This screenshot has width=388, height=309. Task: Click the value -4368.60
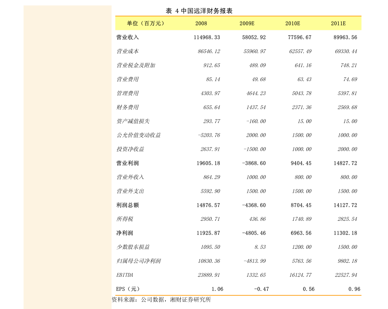pyautogui.click(x=254, y=205)
